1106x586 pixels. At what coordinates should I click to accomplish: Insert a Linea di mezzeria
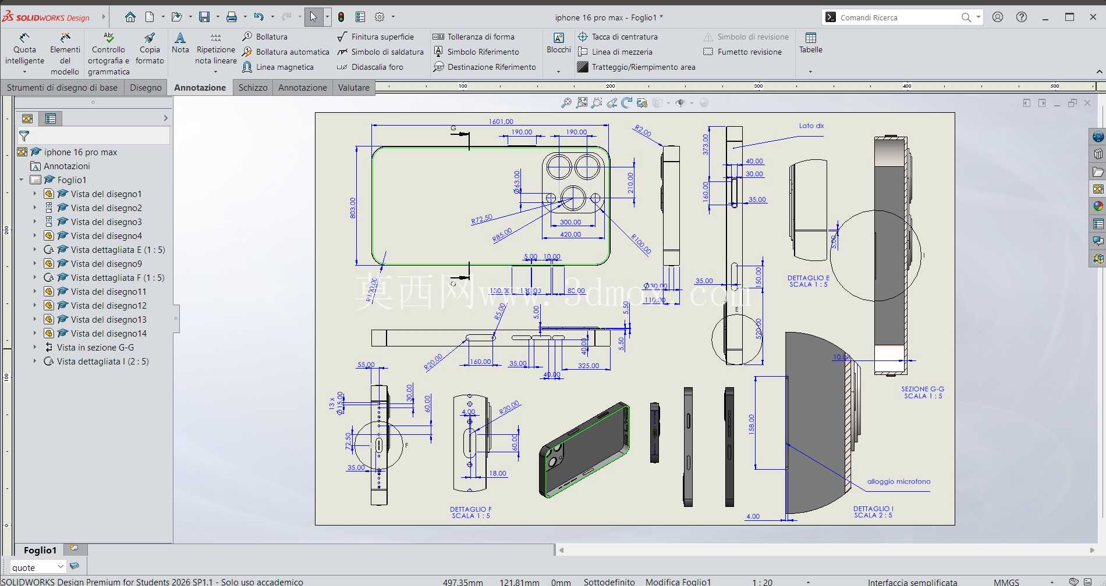[615, 52]
